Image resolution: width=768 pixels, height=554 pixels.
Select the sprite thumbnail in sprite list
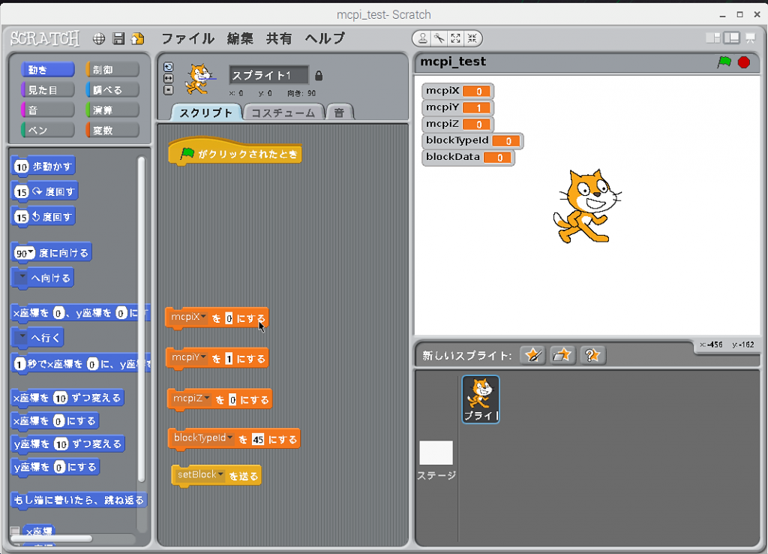(481, 399)
